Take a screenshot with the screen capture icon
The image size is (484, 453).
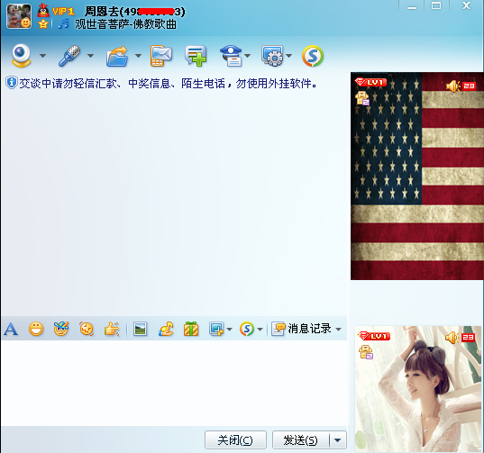(x=216, y=329)
